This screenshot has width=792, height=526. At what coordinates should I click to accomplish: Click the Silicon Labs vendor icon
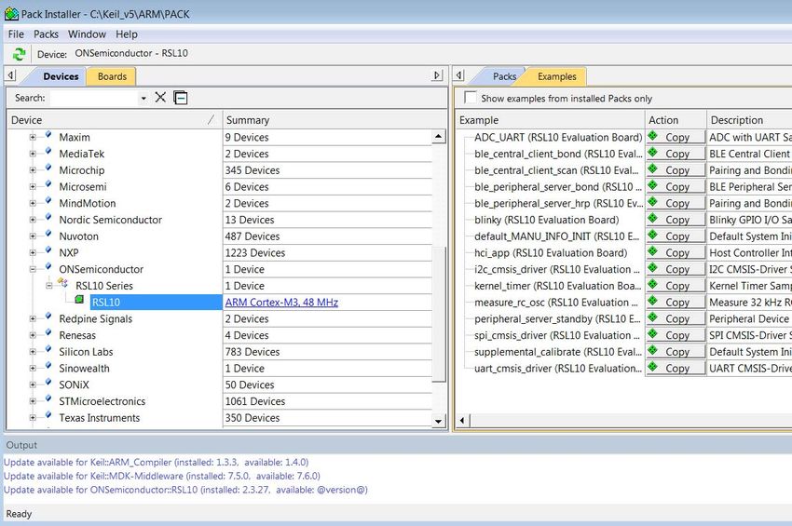click(x=48, y=349)
